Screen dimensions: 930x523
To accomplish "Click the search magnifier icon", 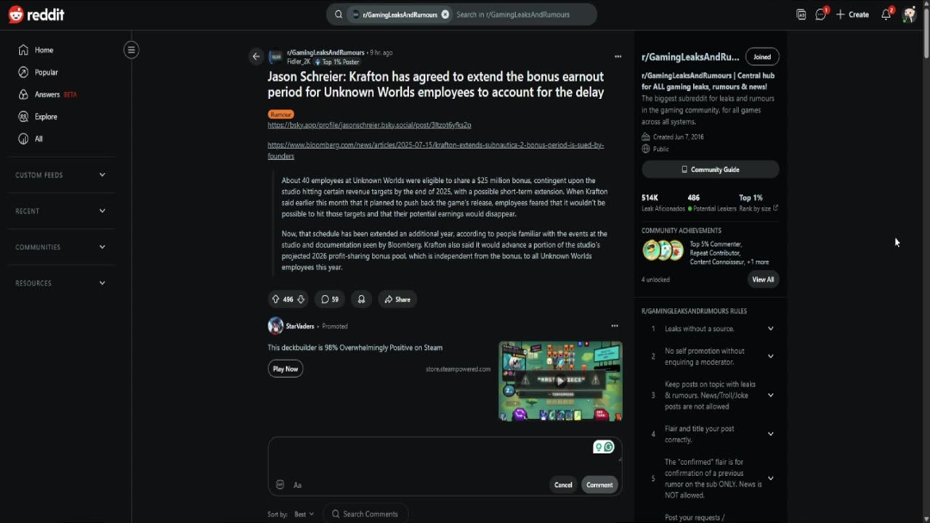I will (x=339, y=14).
